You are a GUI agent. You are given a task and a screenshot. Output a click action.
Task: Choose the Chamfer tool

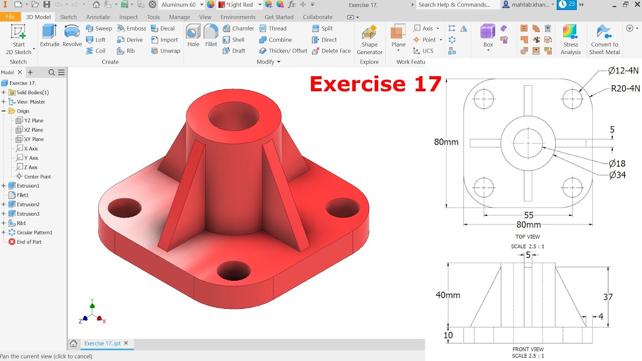click(238, 29)
